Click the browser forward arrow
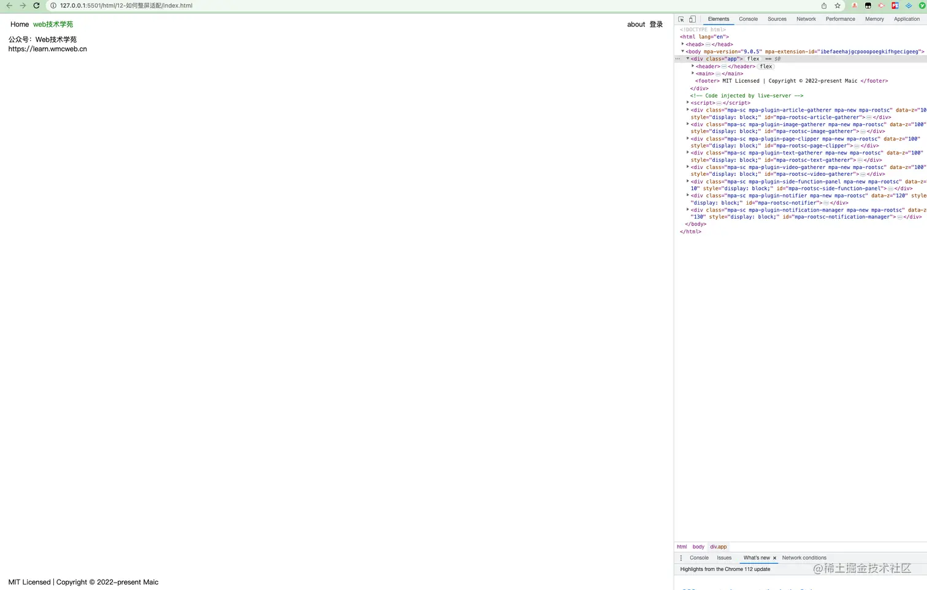The width and height of the screenshot is (927, 590). point(23,6)
